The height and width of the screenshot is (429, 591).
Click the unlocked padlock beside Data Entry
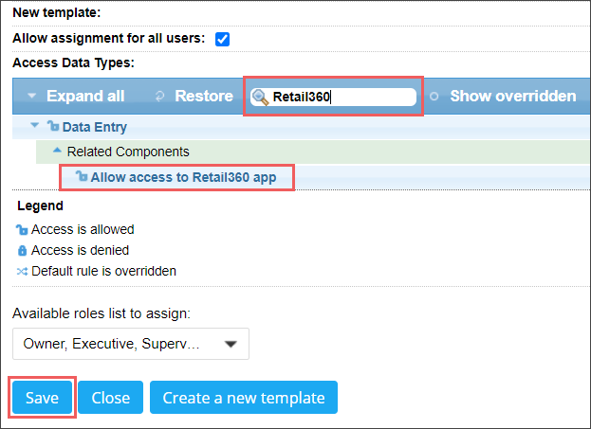53,126
